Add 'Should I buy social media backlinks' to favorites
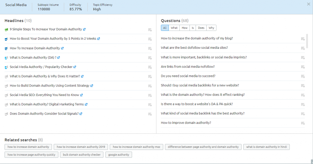This screenshot has height=164, width=313. click(x=303, y=86)
